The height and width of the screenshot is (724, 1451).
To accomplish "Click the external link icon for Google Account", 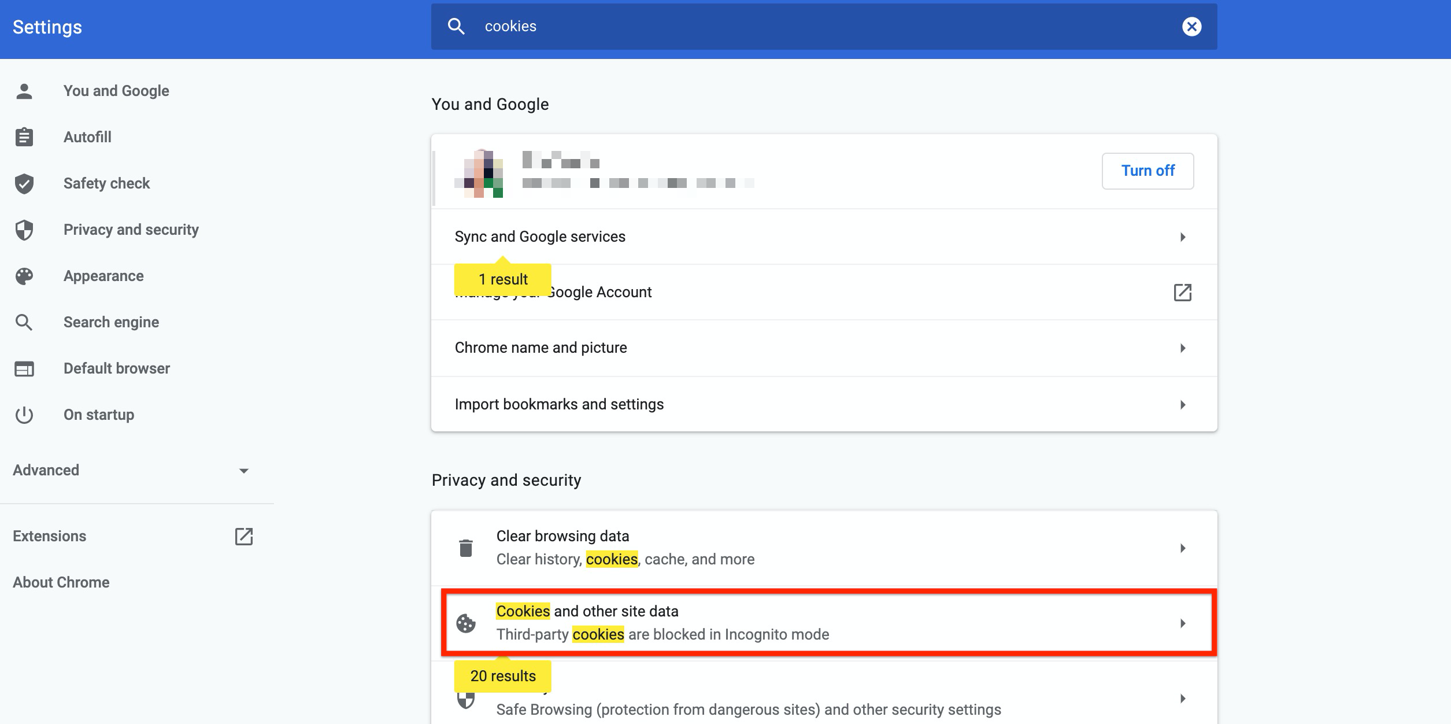I will coord(1183,292).
